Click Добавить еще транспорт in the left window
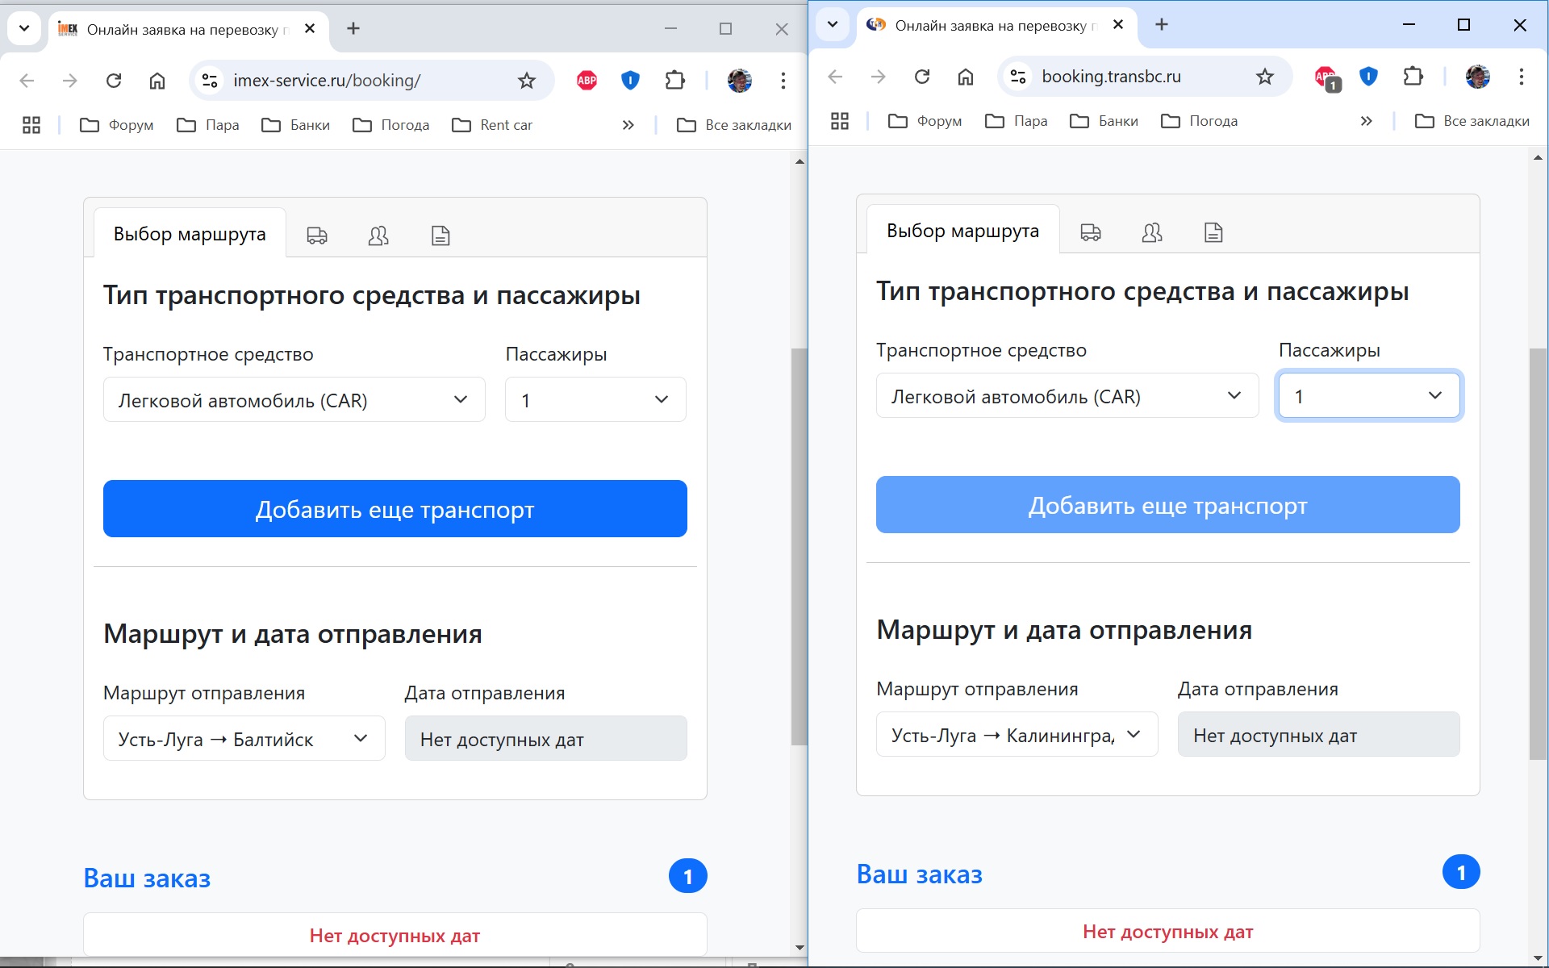 click(395, 509)
